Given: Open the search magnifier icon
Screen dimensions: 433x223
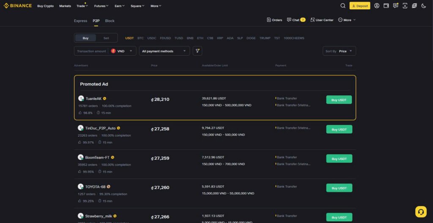Looking at the screenshot, I should [x=343, y=6].
